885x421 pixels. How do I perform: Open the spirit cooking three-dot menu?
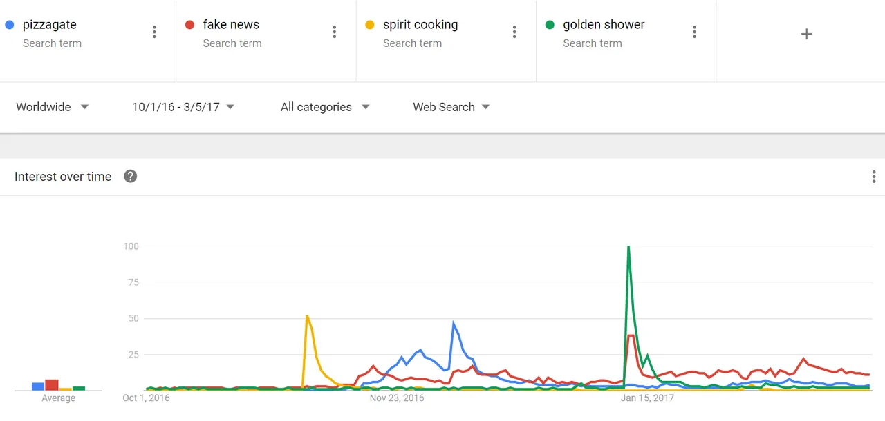(x=514, y=32)
